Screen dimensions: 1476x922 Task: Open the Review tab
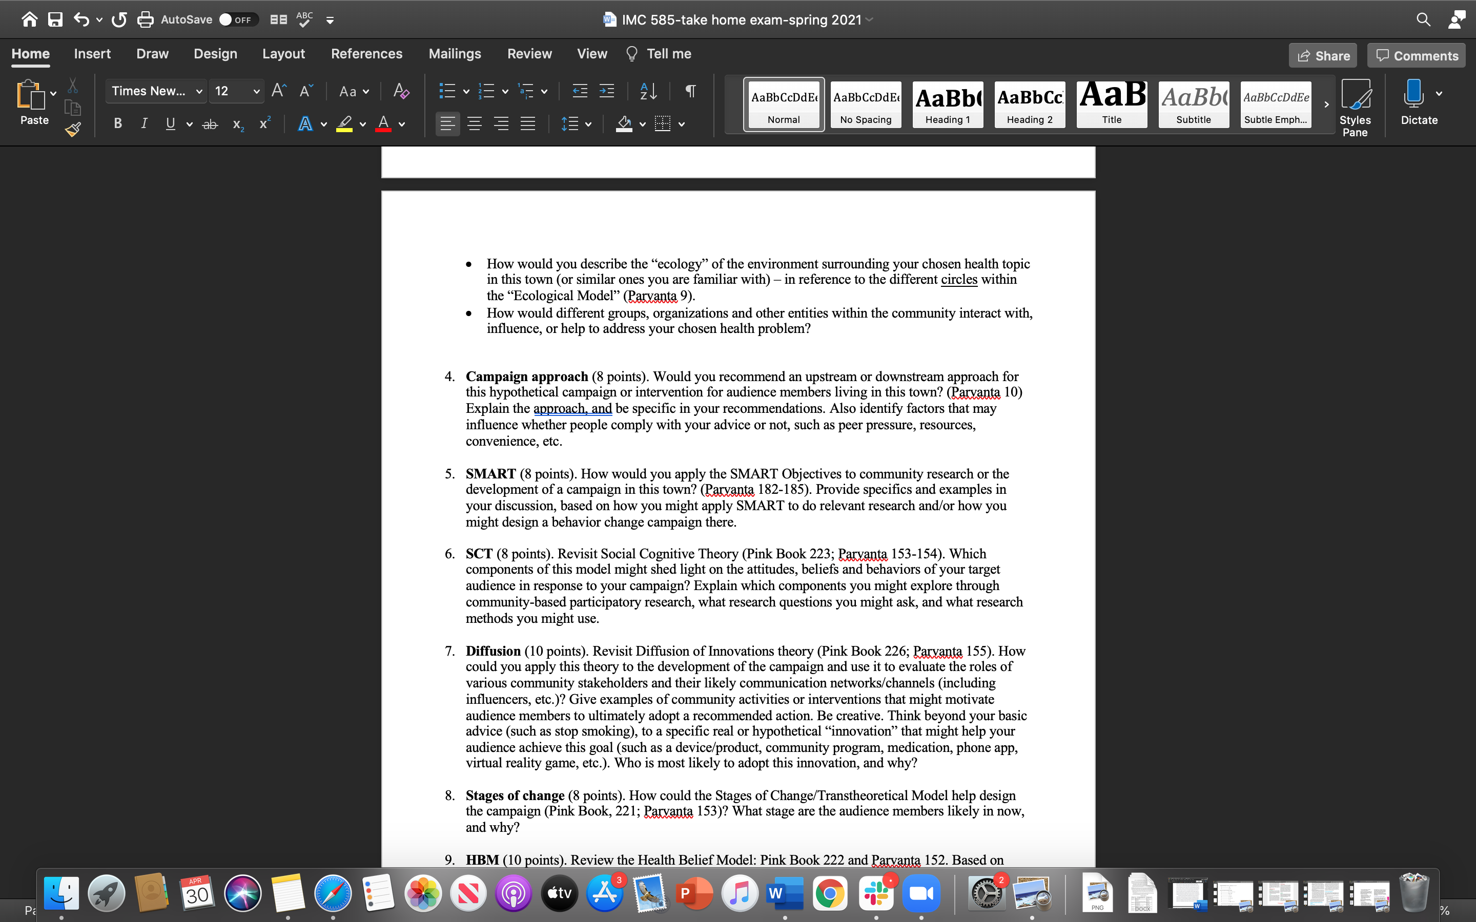click(x=529, y=54)
